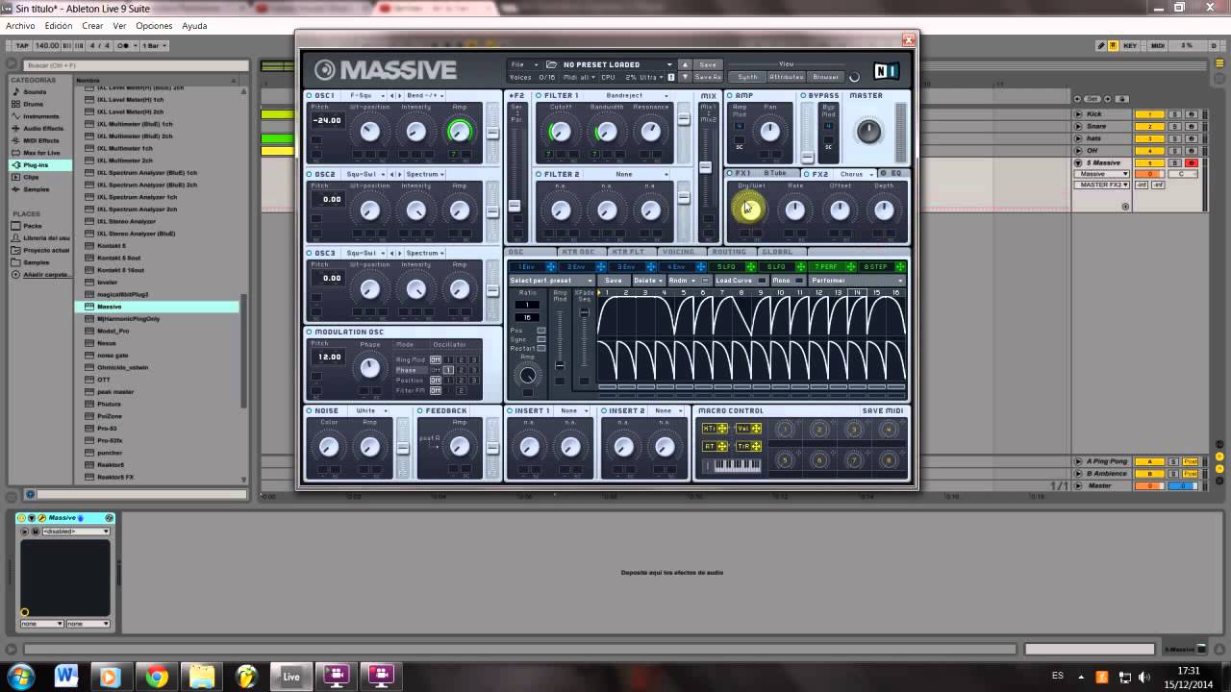This screenshot has width=1231, height=692.
Task: Open preset folder icon next to preset name
Action: point(551,64)
